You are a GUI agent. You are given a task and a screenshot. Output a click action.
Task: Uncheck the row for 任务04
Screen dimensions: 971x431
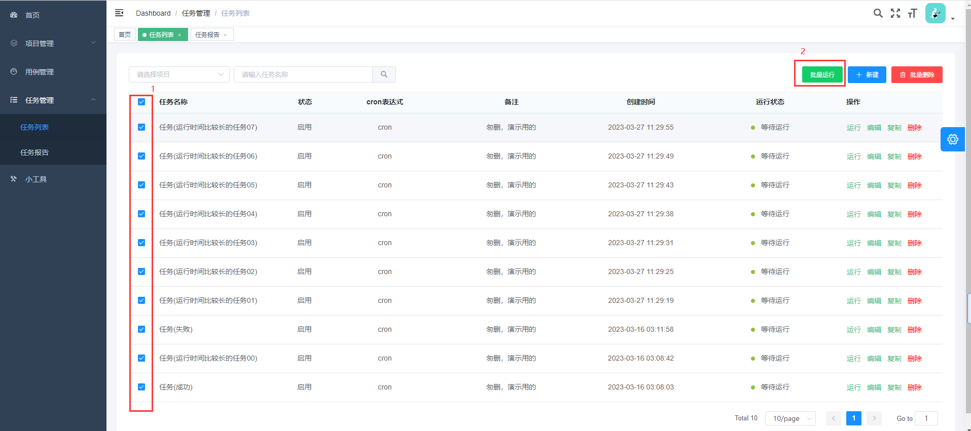(x=141, y=214)
